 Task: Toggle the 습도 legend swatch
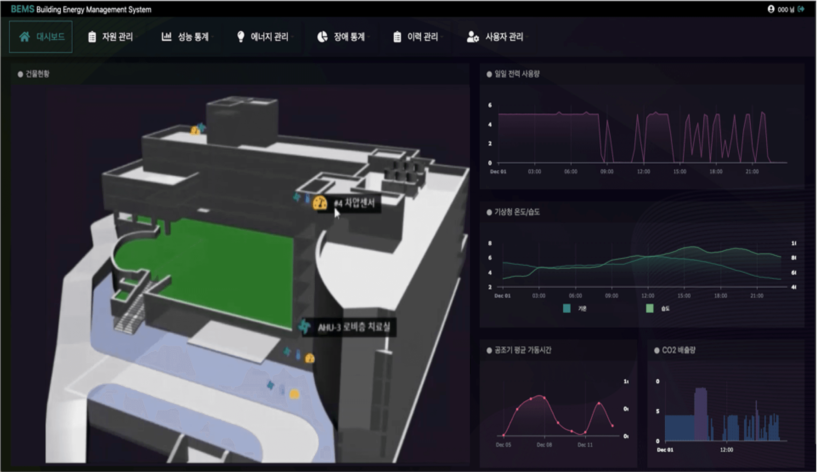coord(650,308)
